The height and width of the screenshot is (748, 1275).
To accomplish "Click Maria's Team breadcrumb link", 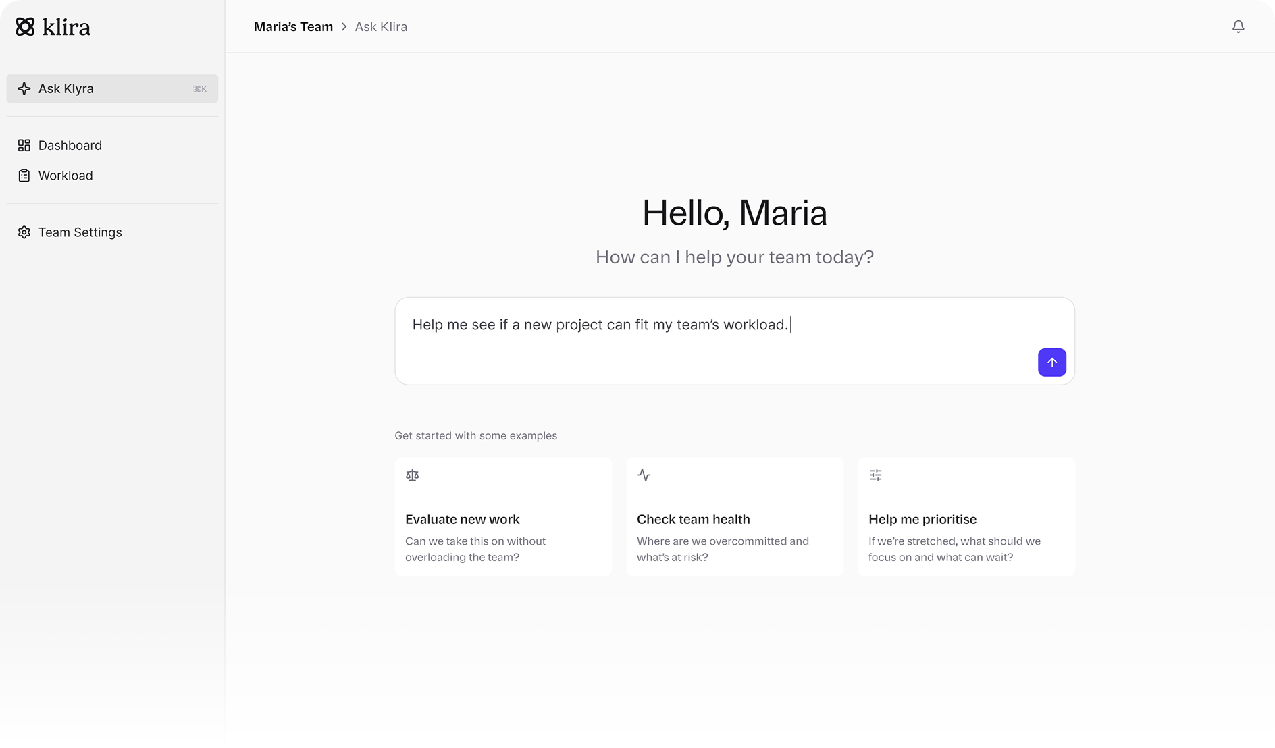I will click(293, 27).
